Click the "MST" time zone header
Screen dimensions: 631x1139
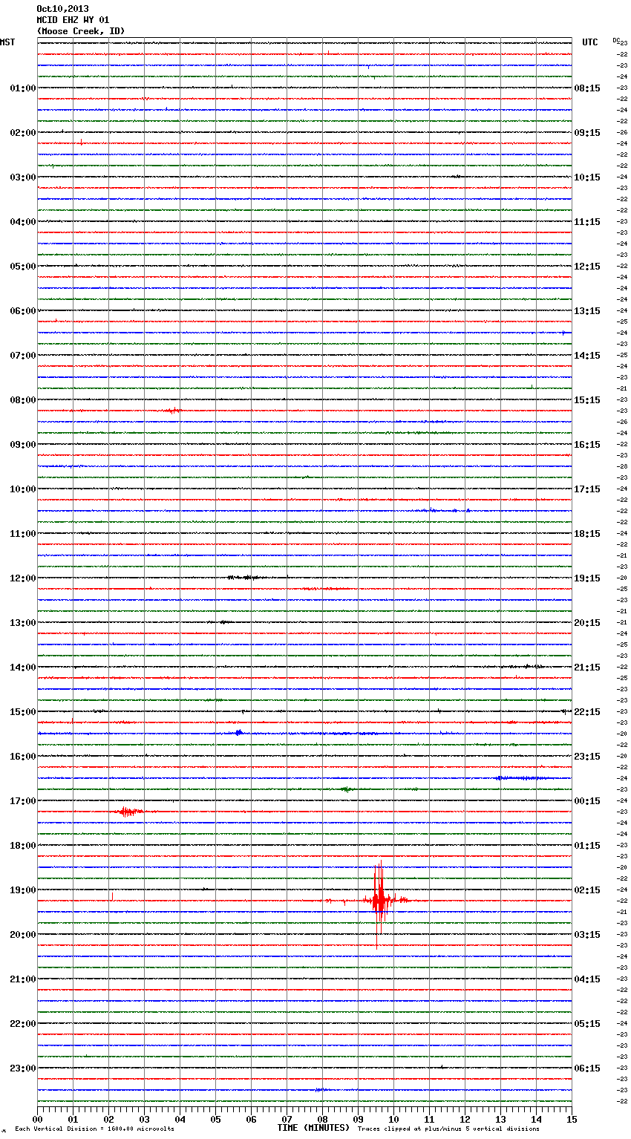pos(7,42)
